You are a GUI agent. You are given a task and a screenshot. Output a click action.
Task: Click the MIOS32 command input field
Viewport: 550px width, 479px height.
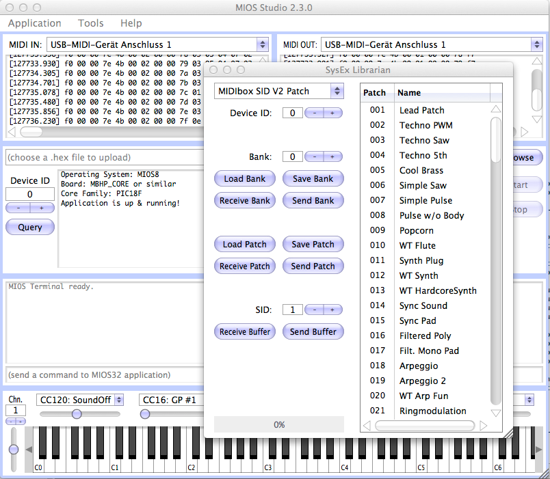point(105,375)
